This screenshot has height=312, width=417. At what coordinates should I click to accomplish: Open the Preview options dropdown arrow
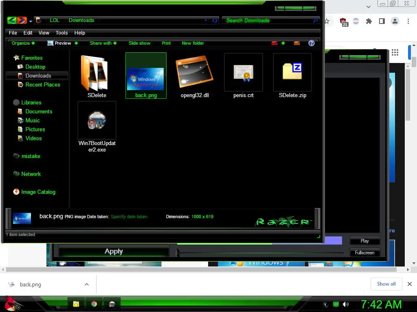click(76, 43)
